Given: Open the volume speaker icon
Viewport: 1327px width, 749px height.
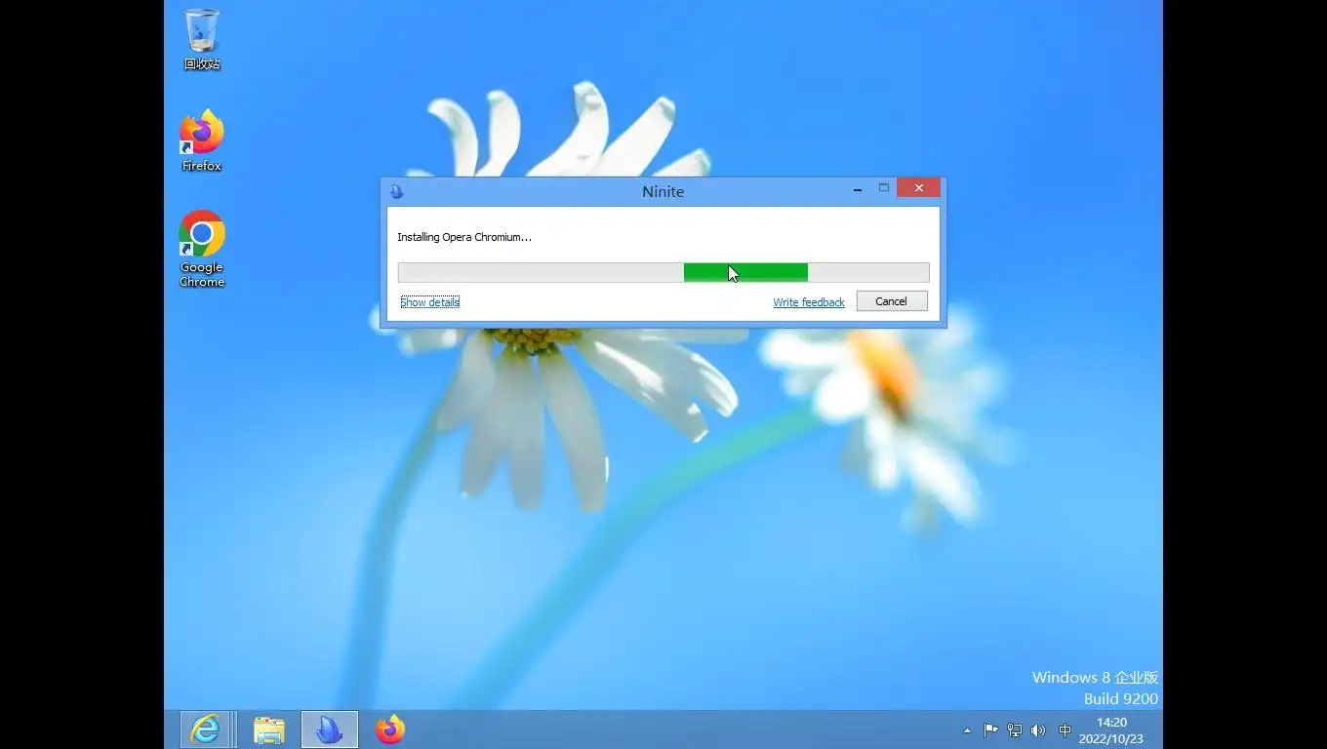Looking at the screenshot, I should click(1038, 729).
